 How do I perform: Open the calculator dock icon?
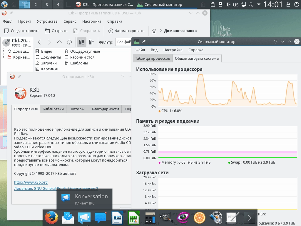(x=150, y=218)
